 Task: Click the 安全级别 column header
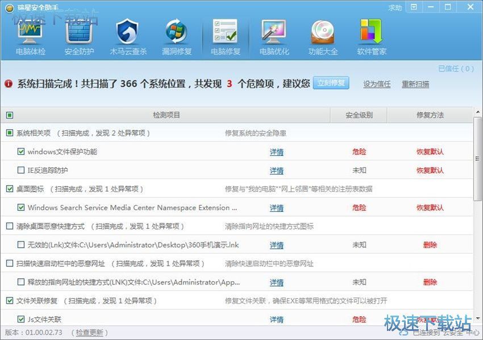359,115
